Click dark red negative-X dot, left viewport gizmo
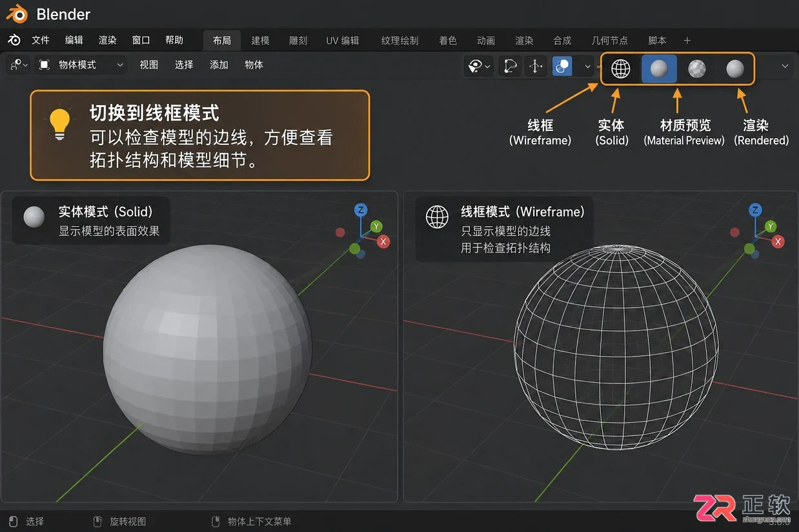Viewport: 799px width, 532px height. pyautogui.click(x=340, y=232)
